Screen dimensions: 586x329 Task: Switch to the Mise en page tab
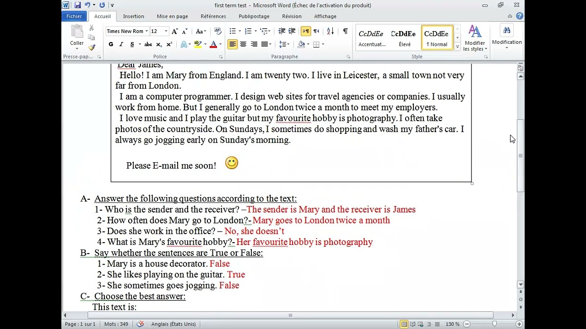click(x=172, y=16)
